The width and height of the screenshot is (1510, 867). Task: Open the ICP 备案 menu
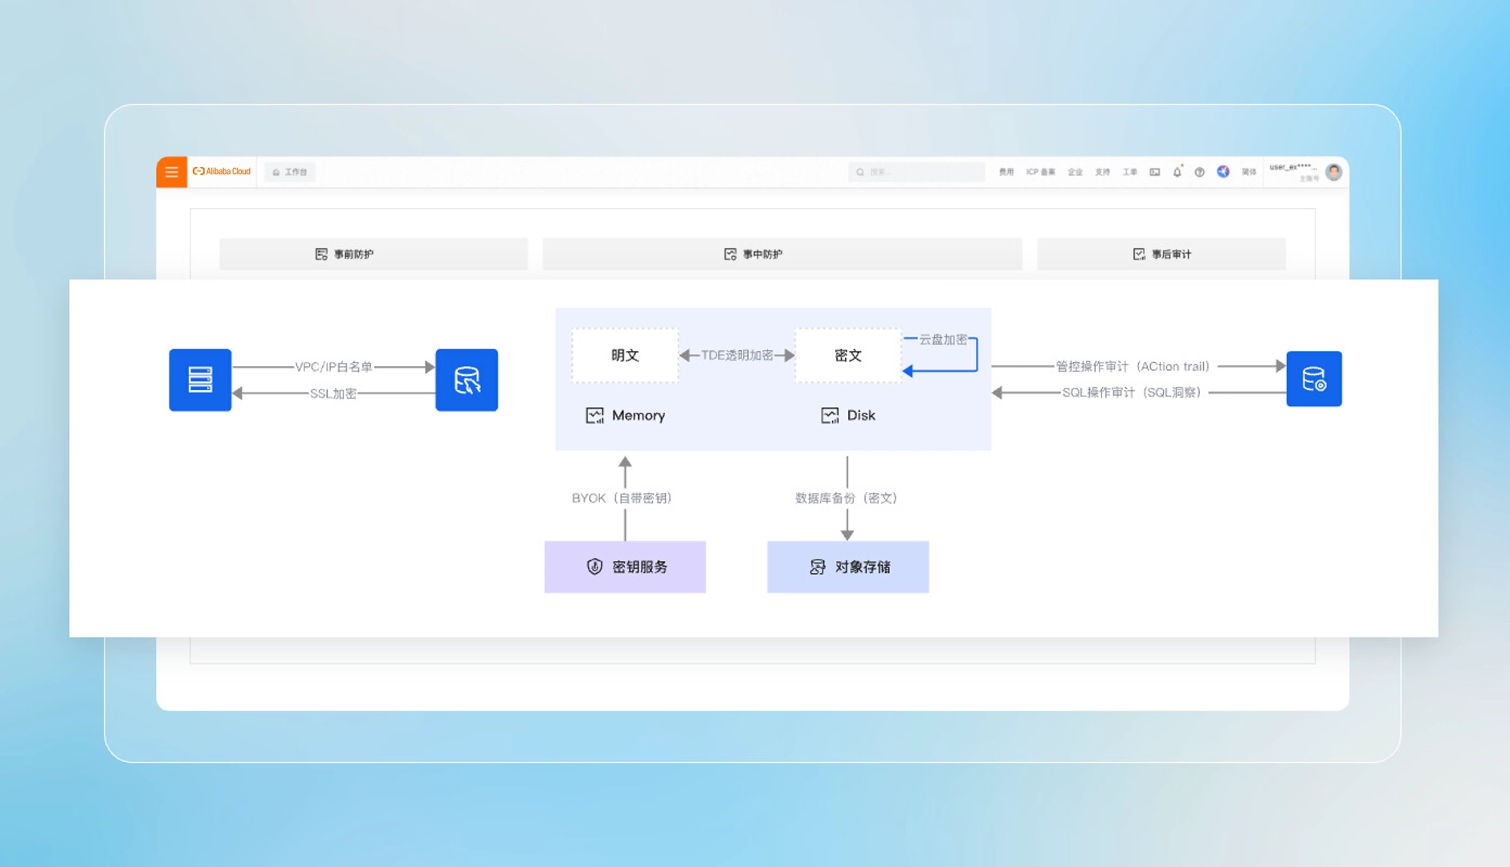tap(1040, 172)
